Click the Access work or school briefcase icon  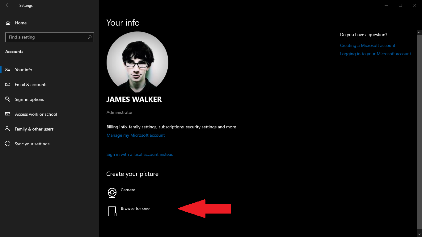point(8,114)
